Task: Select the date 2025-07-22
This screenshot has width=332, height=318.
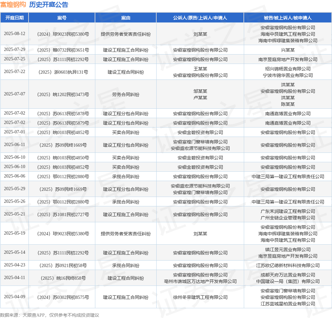Action: (14, 72)
